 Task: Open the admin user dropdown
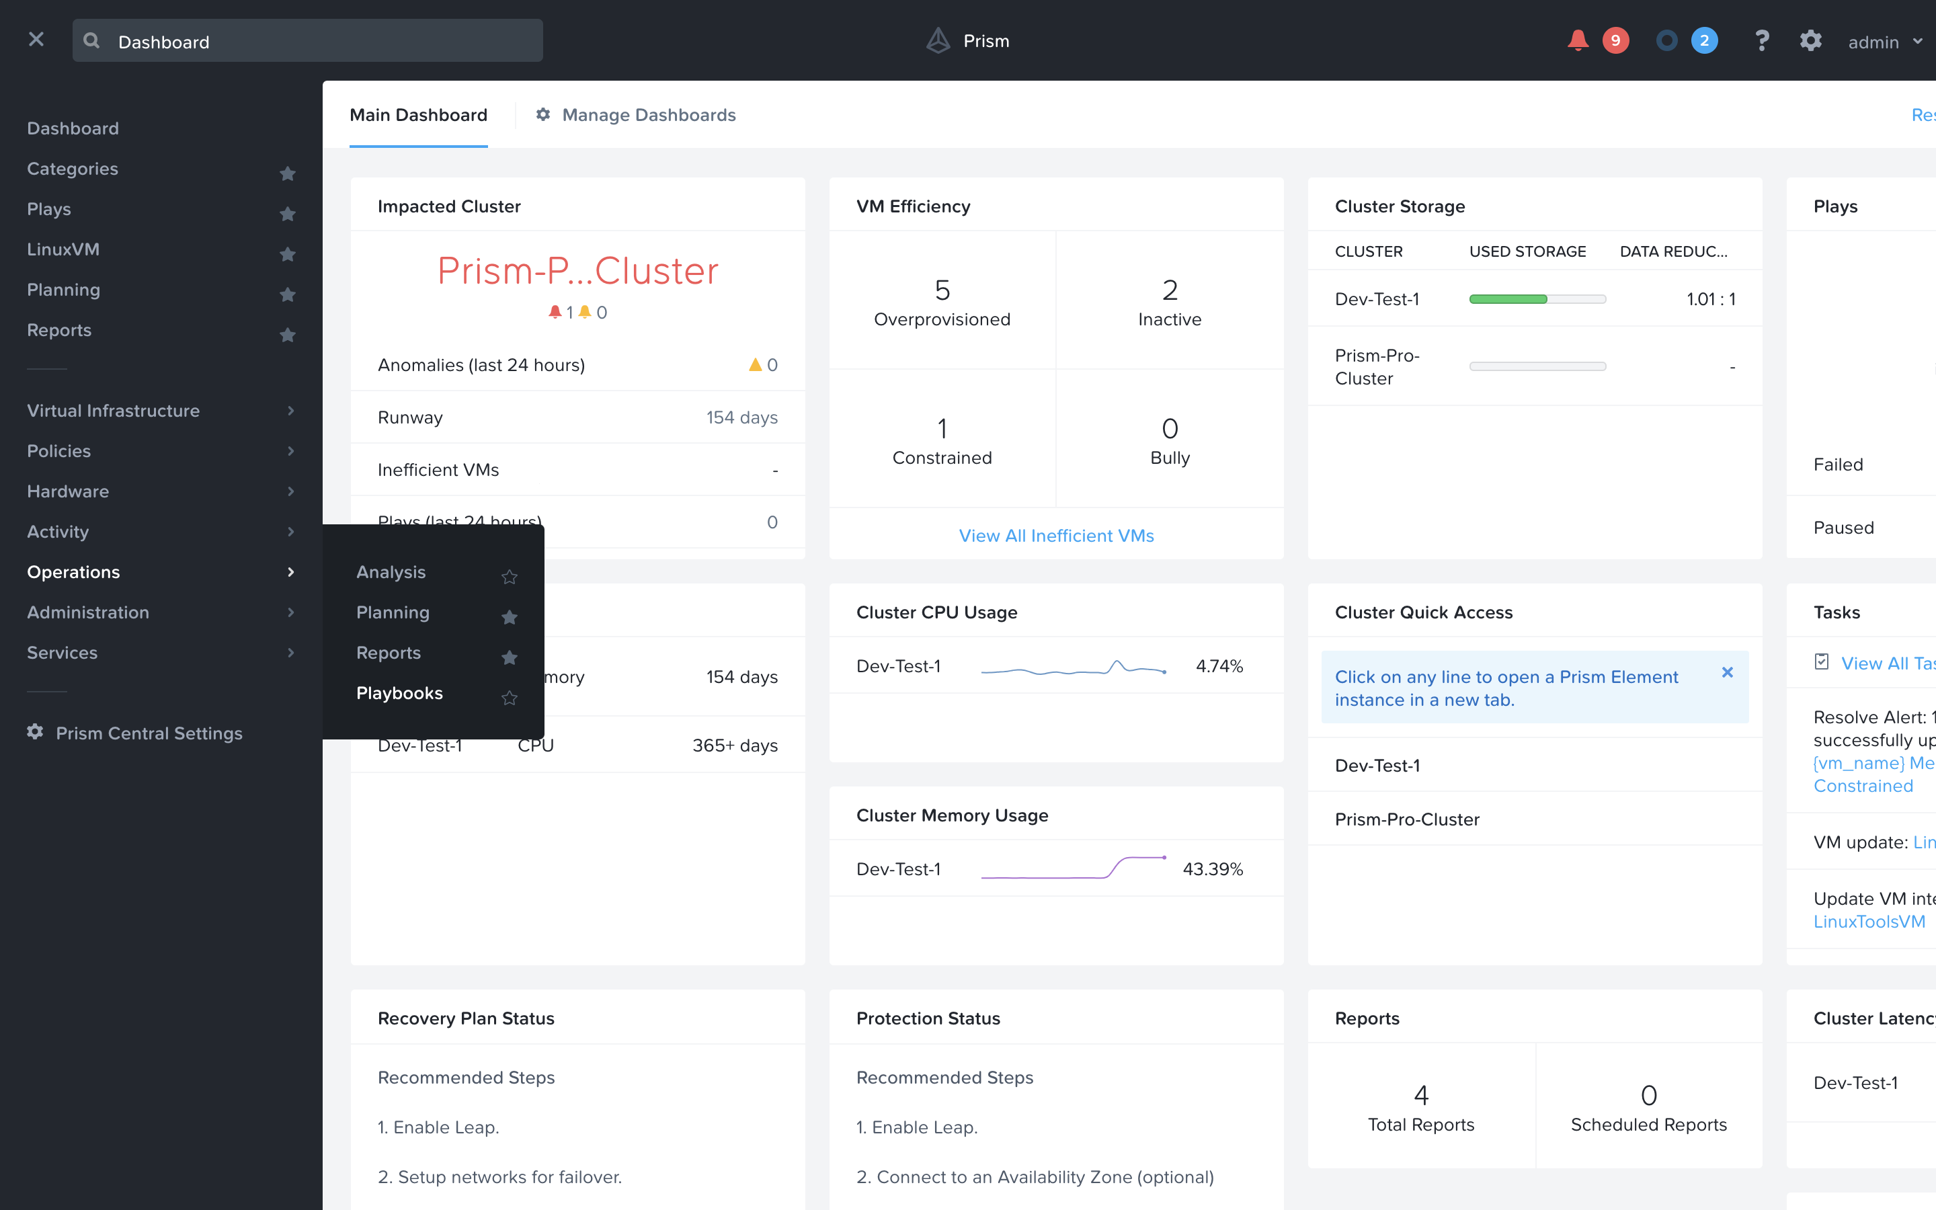coord(1885,42)
